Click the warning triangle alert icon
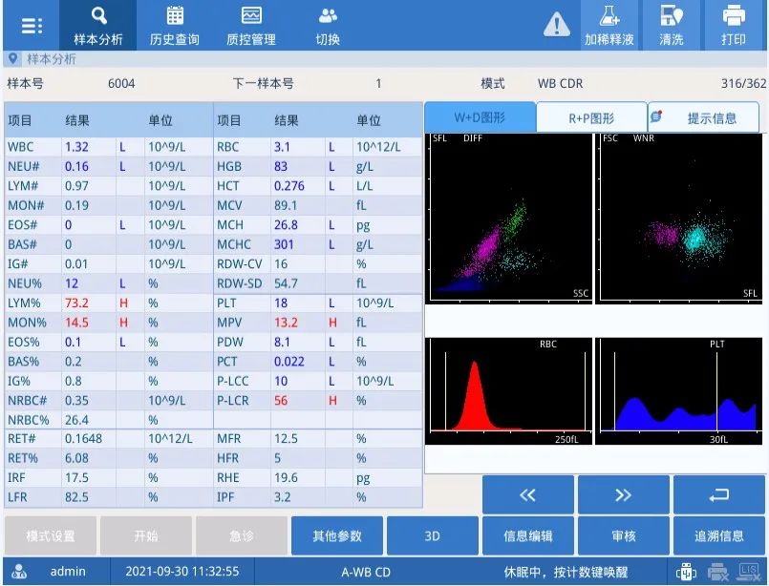 556,26
